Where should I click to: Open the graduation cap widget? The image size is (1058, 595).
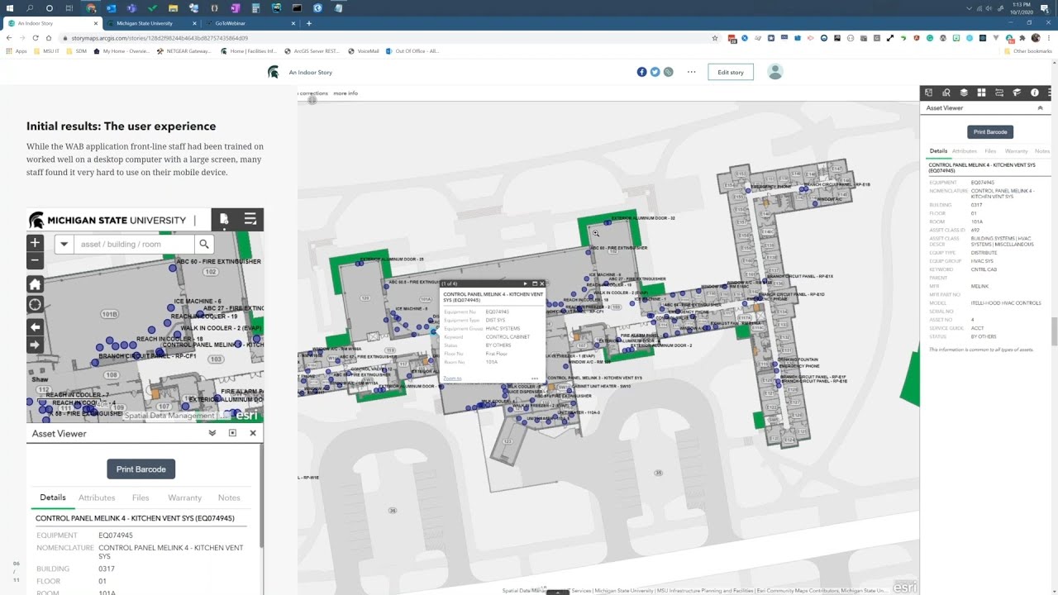click(x=1017, y=93)
